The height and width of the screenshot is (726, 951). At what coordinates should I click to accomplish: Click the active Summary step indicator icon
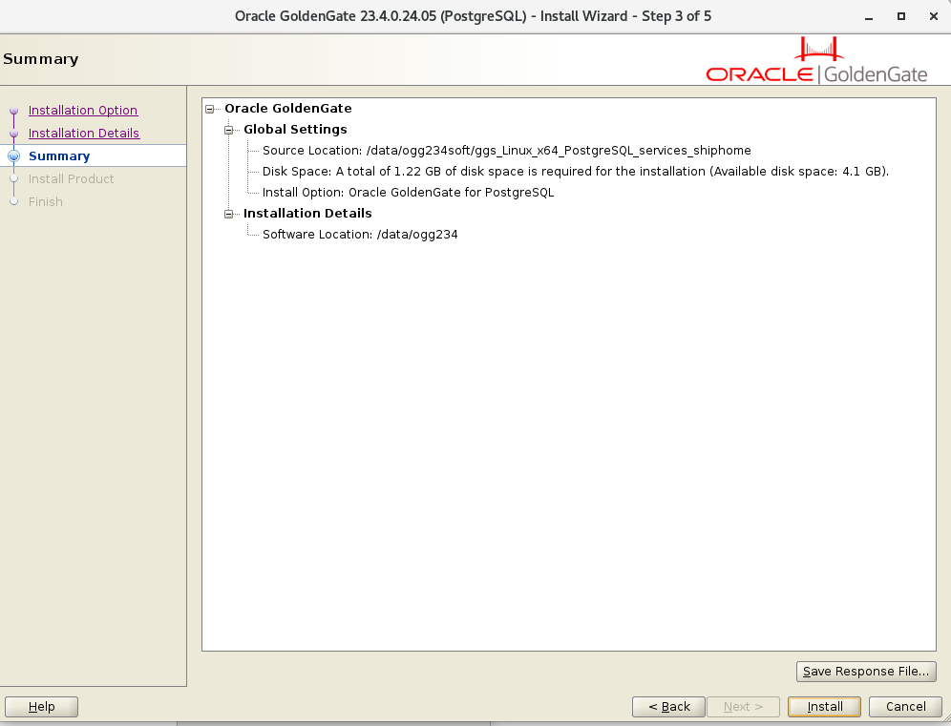point(14,156)
